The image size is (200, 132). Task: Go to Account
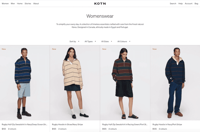(189, 3)
